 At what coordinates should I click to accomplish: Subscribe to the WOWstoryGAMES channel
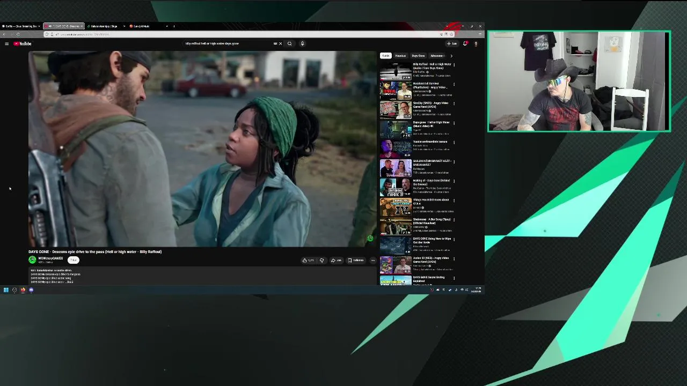pos(74,260)
